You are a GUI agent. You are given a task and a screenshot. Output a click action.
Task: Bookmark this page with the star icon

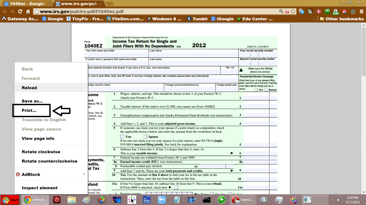pos(293,11)
